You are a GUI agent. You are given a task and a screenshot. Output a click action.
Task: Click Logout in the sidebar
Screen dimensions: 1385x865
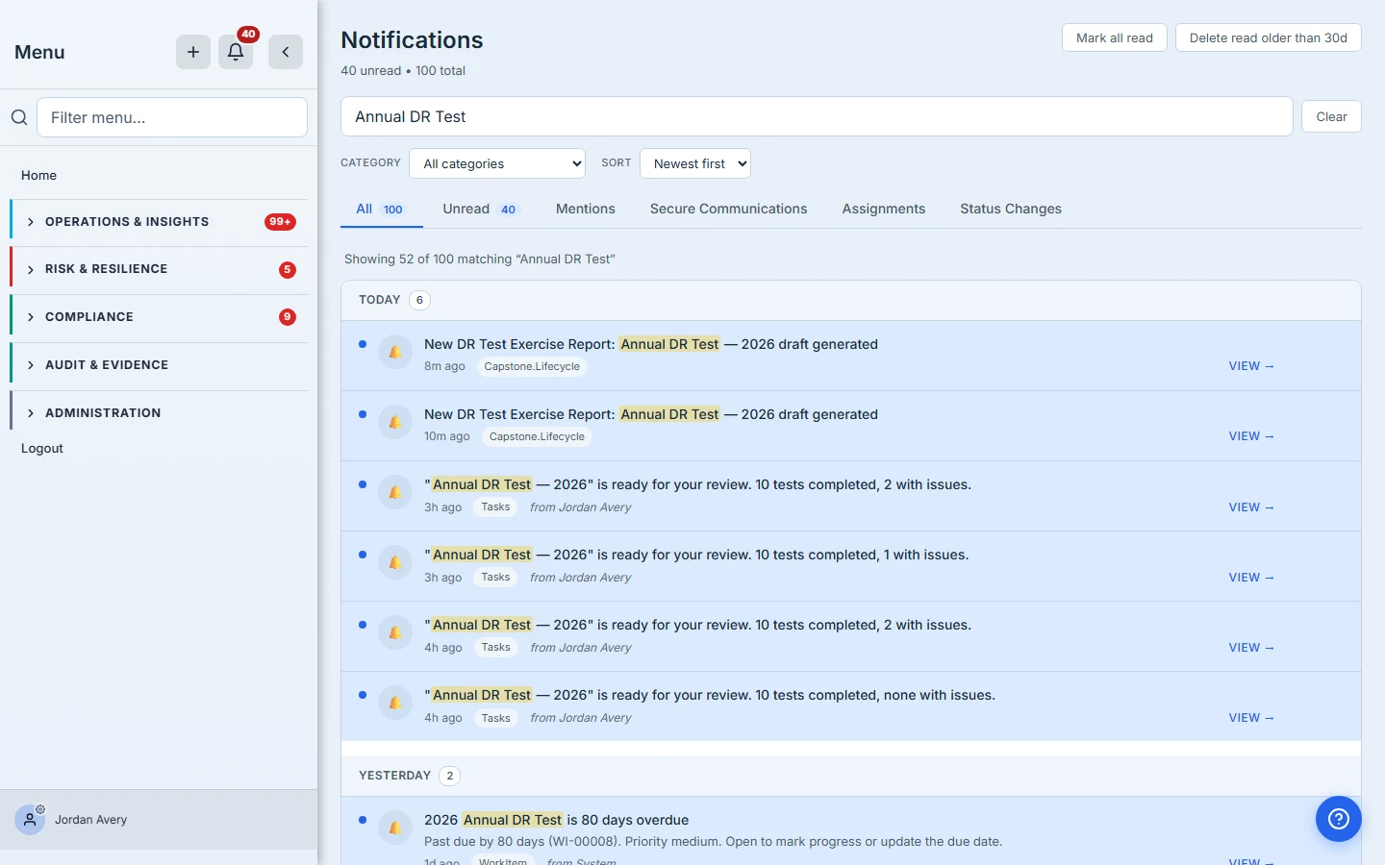coord(42,448)
